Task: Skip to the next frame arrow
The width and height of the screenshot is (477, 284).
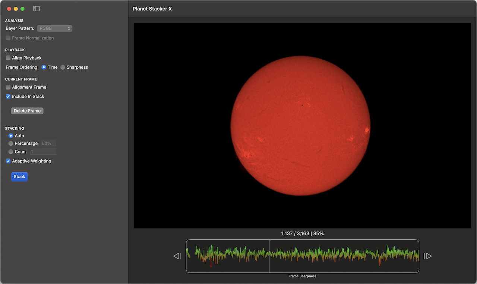Action: point(428,256)
